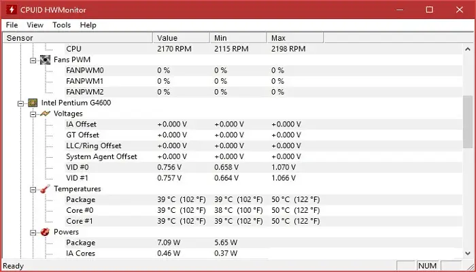Viewport: 476px width, 272px height.
Task: Click the Fans PWM label
Action: pos(72,60)
